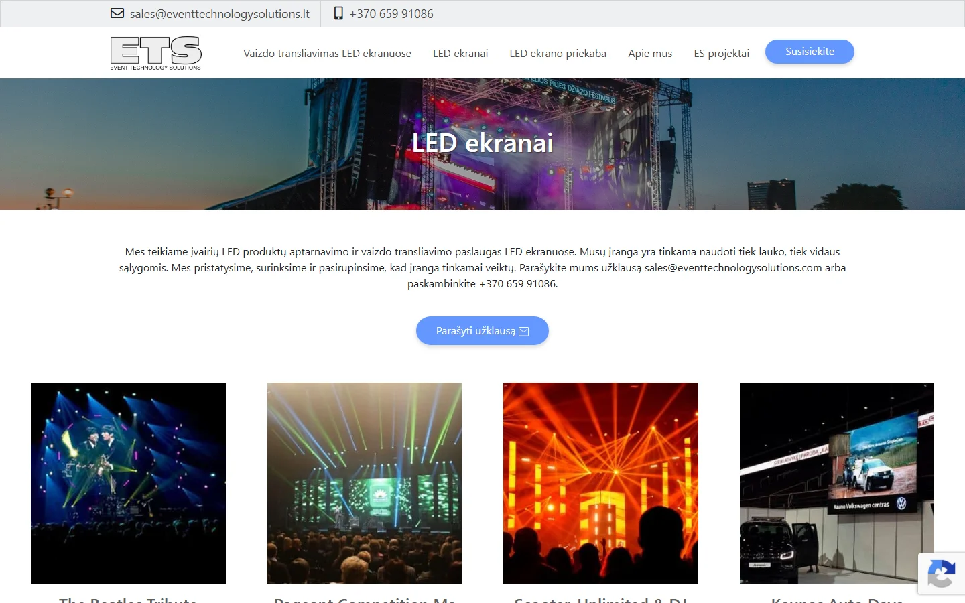Image resolution: width=965 pixels, height=603 pixels.
Task: Open The Beatles Tribute concert thumbnail
Action: [x=128, y=483]
